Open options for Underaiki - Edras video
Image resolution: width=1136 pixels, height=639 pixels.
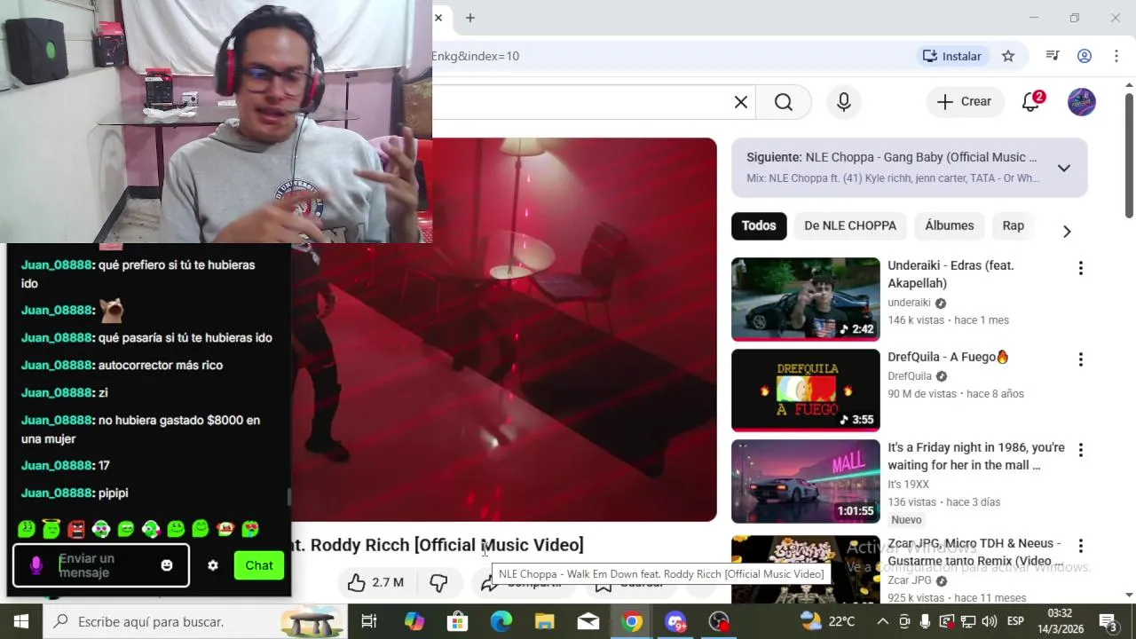(x=1081, y=268)
